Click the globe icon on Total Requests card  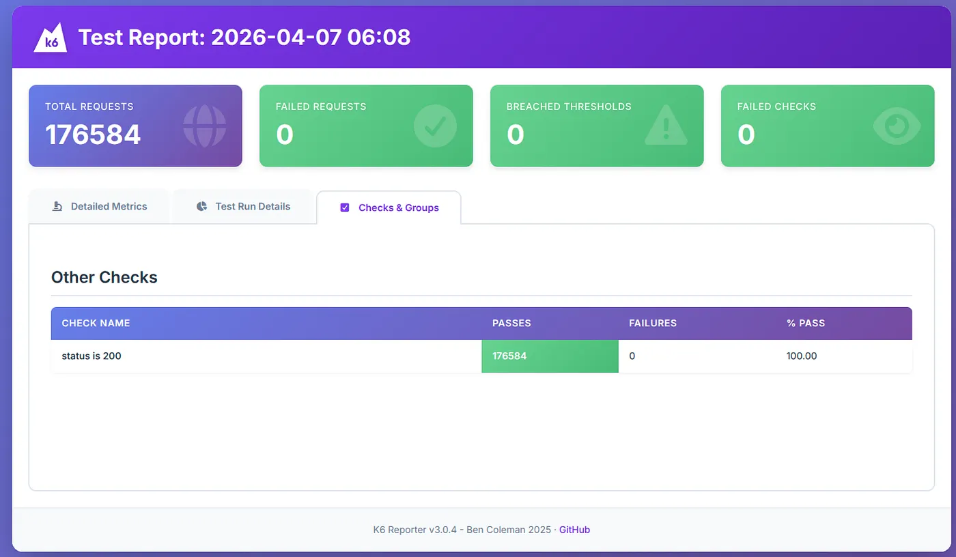[204, 126]
